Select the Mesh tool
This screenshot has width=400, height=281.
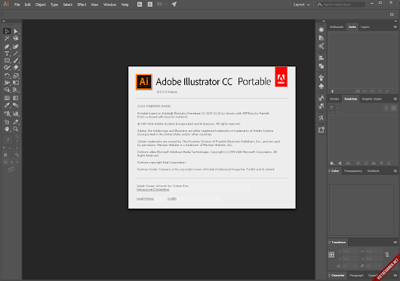(7, 98)
